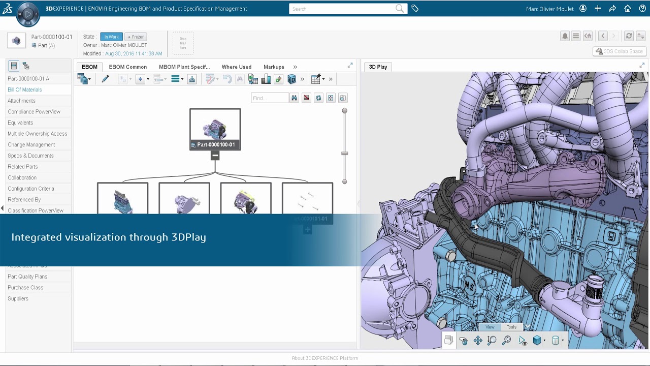Open the 3DEXPERIENCE compass
The image size is (650, 366).
(27, 14)
